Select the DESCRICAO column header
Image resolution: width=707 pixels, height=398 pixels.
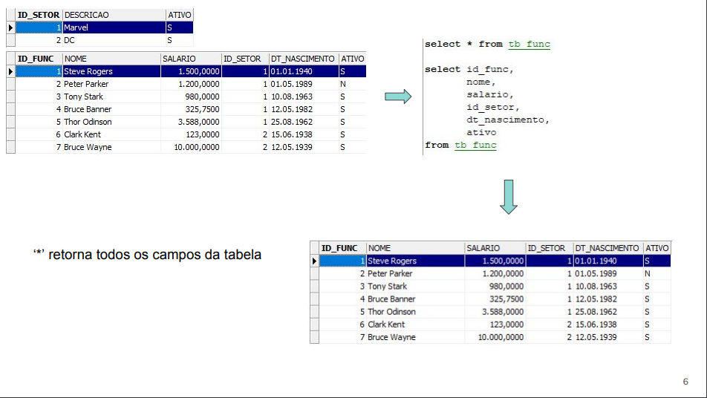[113, 15]
